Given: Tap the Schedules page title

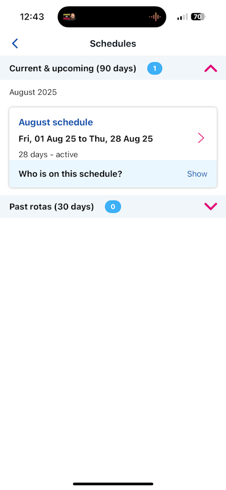Looking at the screenshot, I should 113,44.
